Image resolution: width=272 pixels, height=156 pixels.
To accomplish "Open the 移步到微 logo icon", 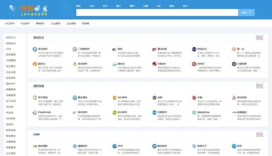I will [x=35, y=98].
